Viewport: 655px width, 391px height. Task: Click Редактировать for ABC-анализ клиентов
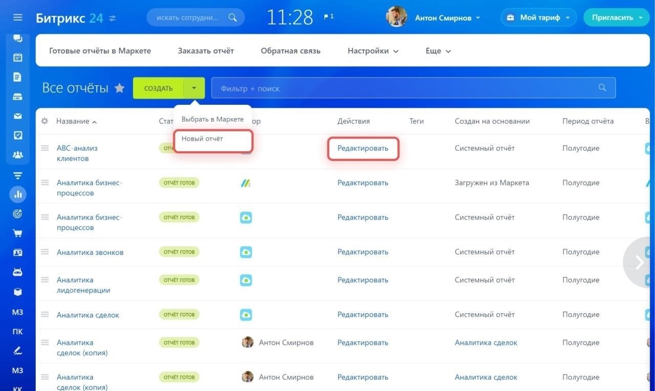[363, 148]
